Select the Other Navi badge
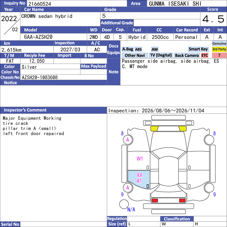 [x=134, y=55]
